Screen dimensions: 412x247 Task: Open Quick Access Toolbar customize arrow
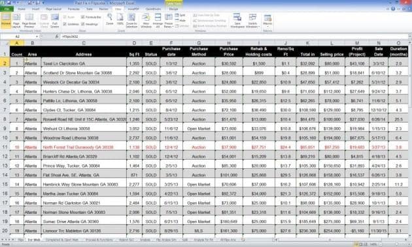point(43,3)
